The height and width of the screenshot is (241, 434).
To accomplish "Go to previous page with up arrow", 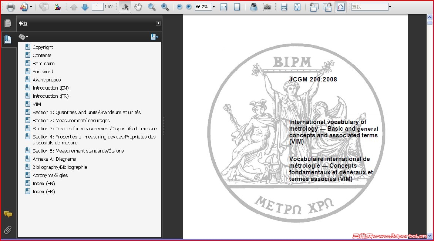I will [74, 7].
